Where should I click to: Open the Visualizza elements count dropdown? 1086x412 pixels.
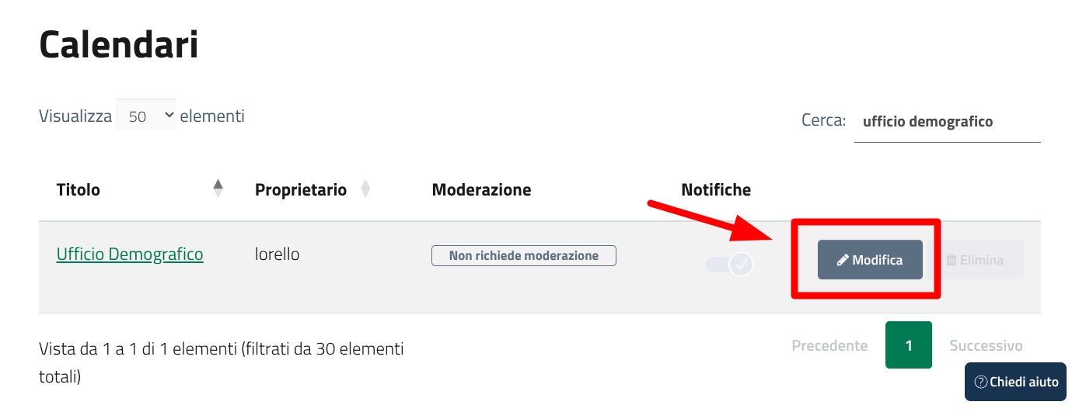[145, 116]
